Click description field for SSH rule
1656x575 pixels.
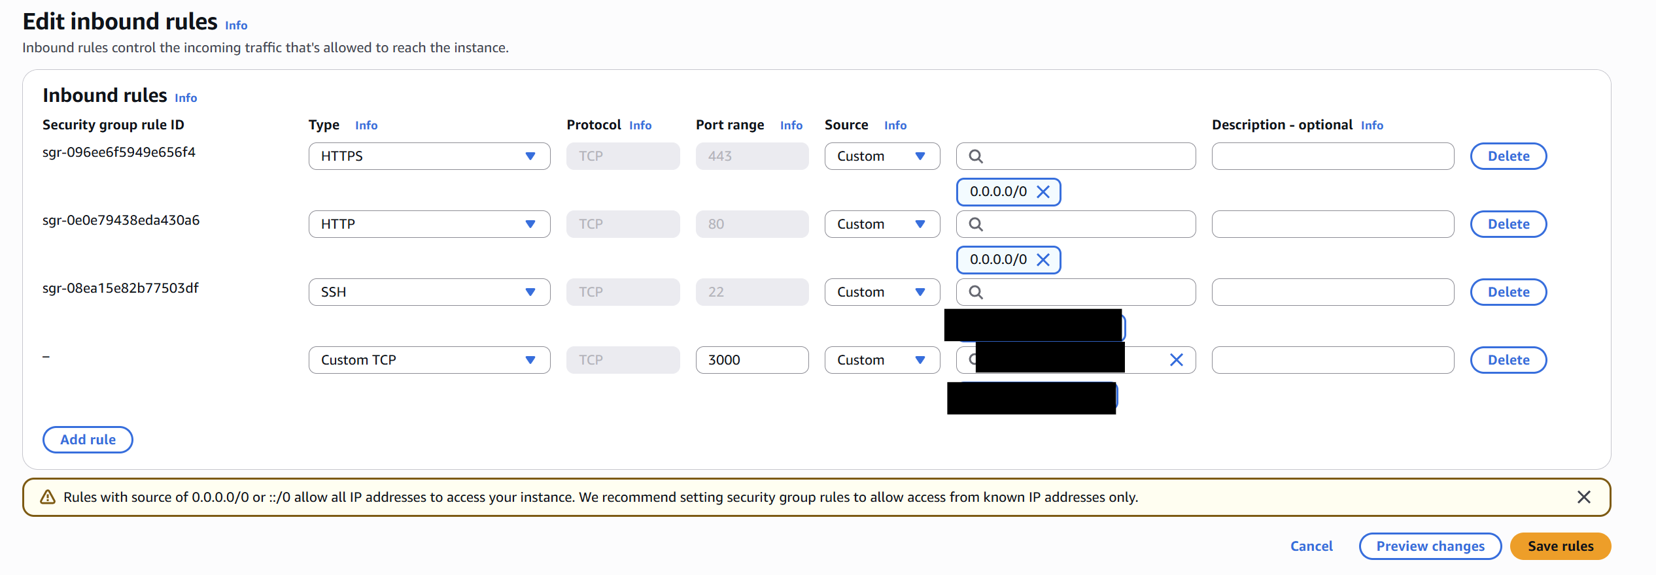pyautogui.click(x=1333, y=292)
